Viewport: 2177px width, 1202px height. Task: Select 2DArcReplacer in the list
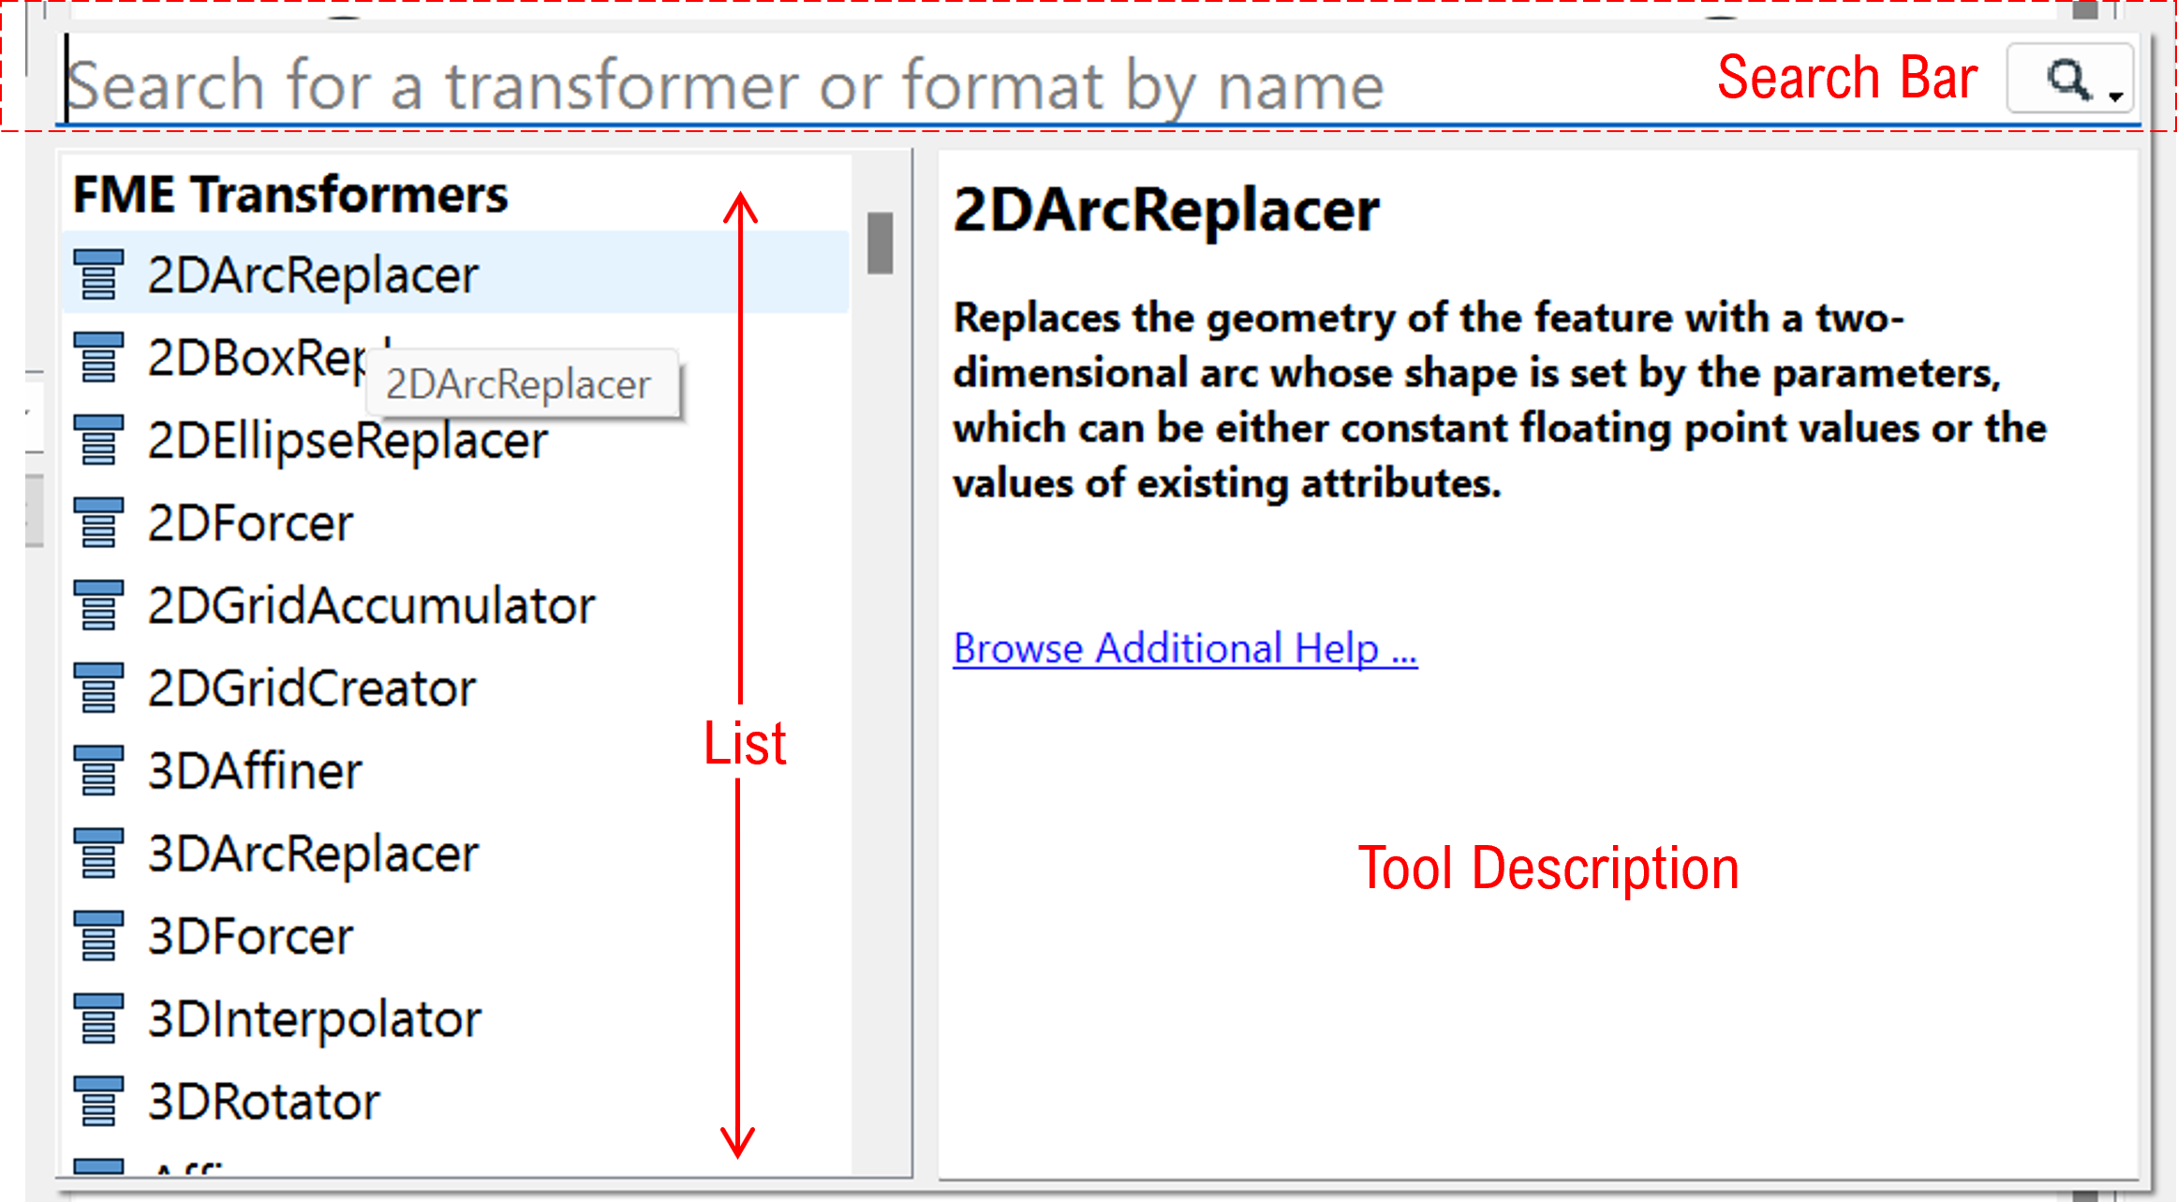tap(455, 273)
